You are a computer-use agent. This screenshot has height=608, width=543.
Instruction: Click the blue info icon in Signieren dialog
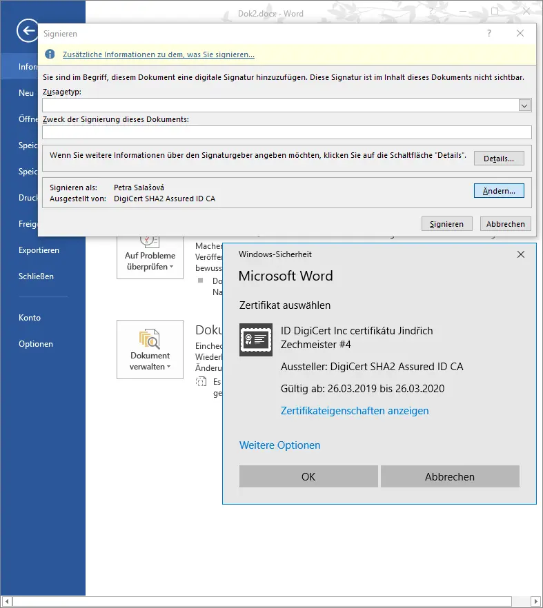[x=50, y=54]
